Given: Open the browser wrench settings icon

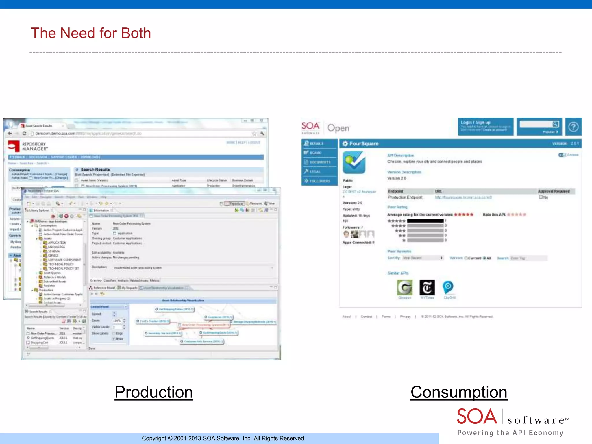Looking at the screenshot, I should (x=262, y=133).
